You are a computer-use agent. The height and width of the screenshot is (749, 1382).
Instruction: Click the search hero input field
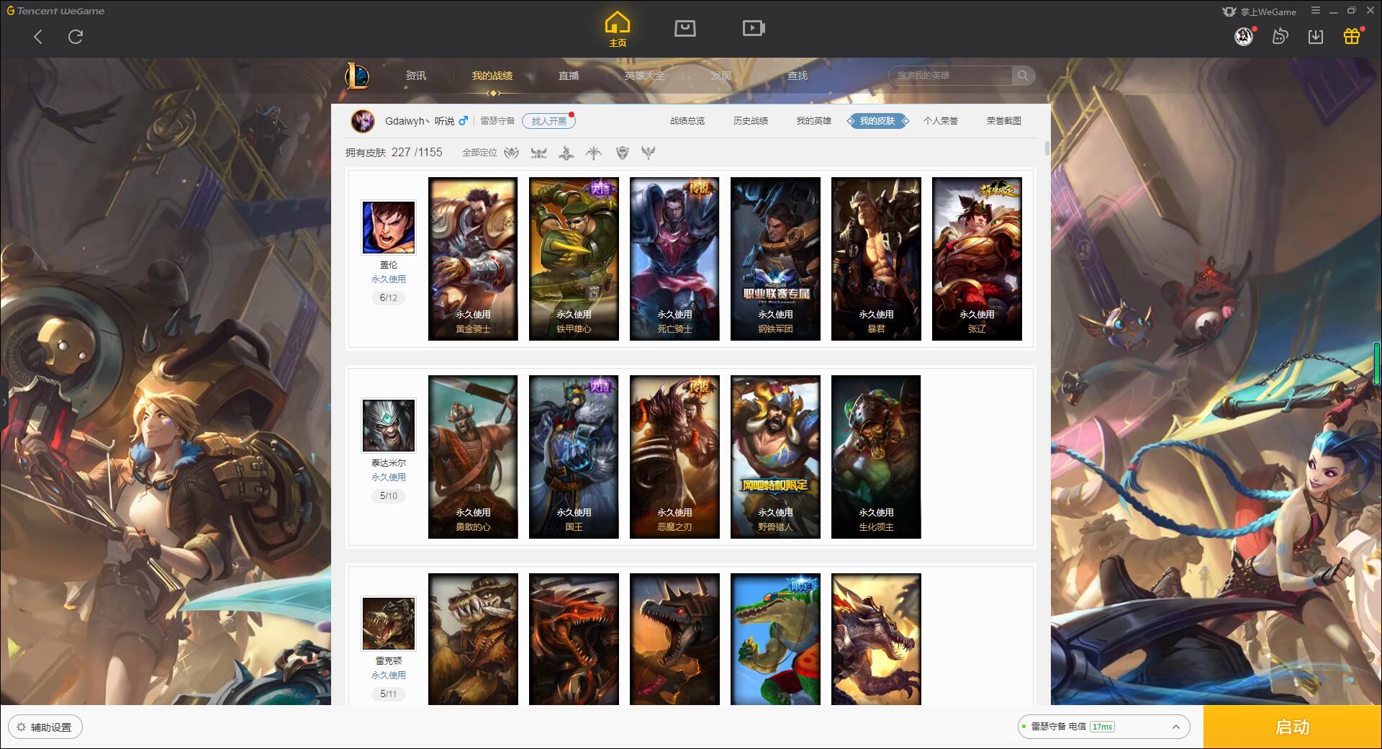click(x=950, y=76)
